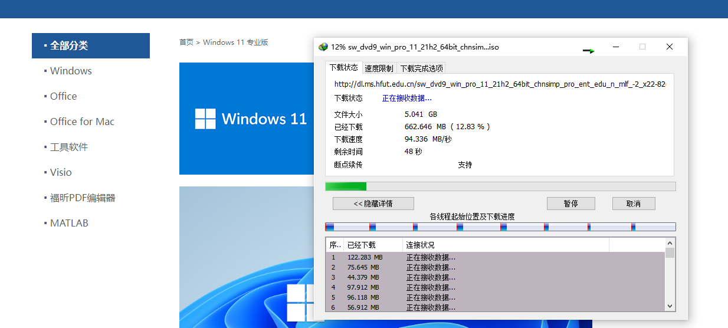Open the 速度限制 tab
Viewport: 728px width, 328px height.
tap(379, 68)
